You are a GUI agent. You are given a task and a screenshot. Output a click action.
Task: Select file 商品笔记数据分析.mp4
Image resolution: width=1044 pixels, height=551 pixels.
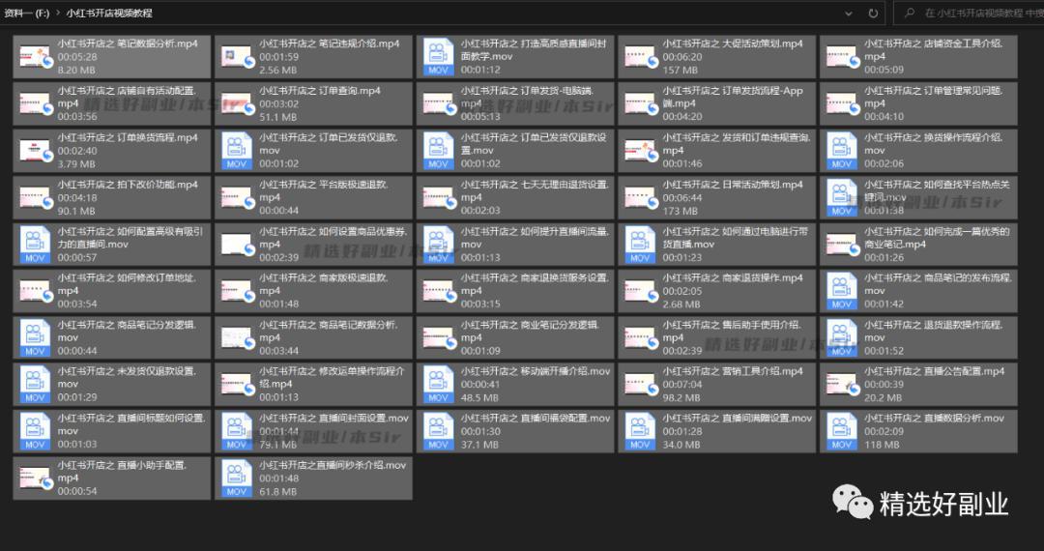tap(313, 338)
